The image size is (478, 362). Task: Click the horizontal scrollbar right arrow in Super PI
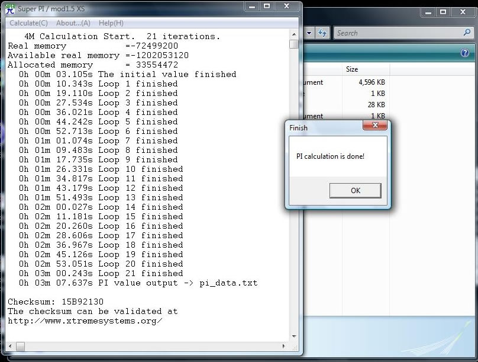coord(284,346)
